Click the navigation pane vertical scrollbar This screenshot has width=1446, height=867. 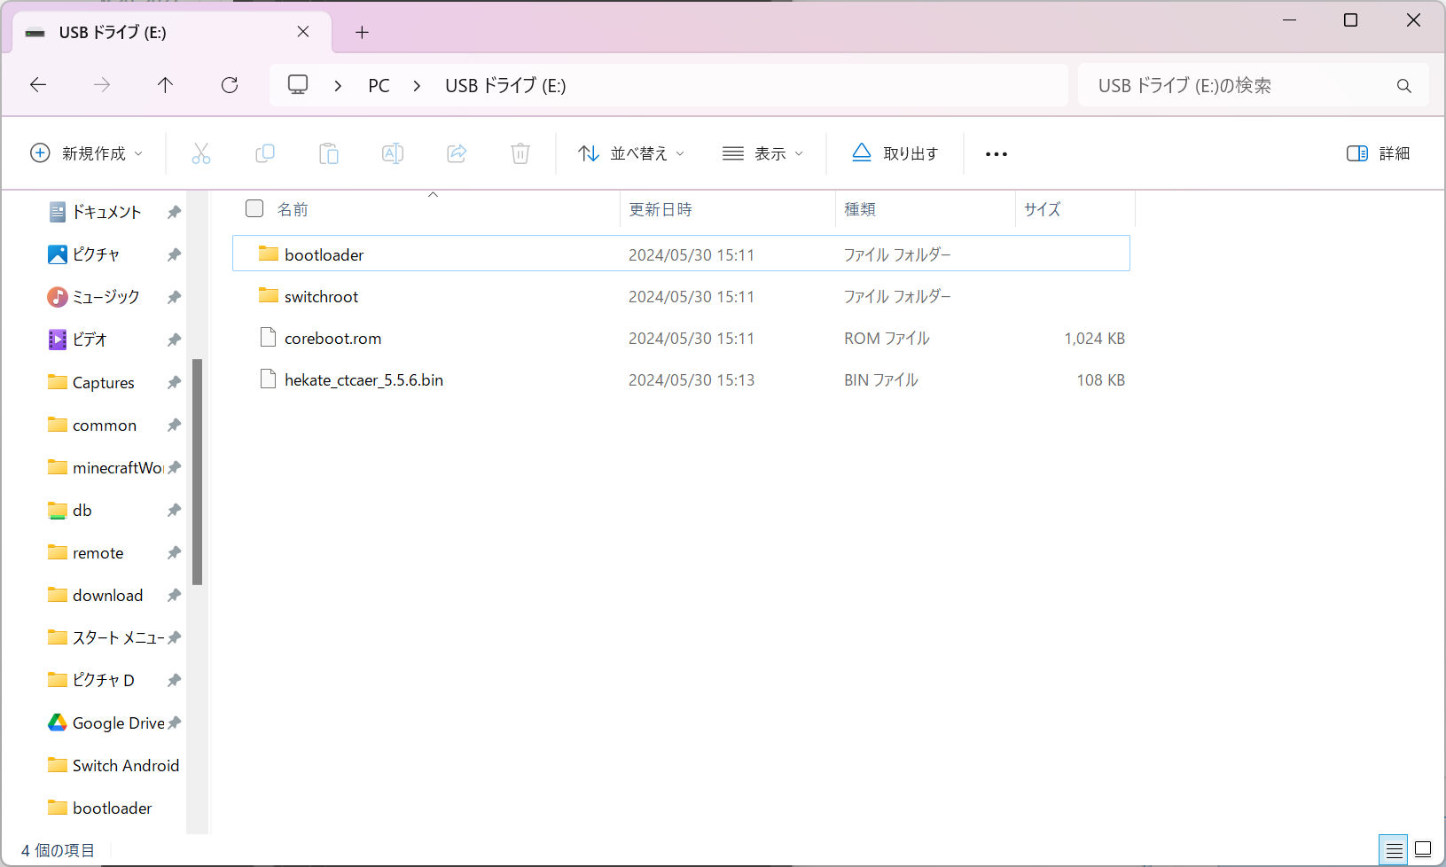tap(198, 472)
